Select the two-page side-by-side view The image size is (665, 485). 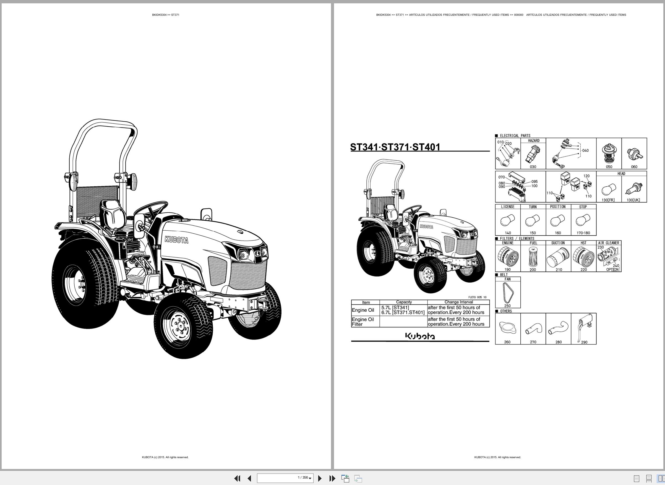661,479
